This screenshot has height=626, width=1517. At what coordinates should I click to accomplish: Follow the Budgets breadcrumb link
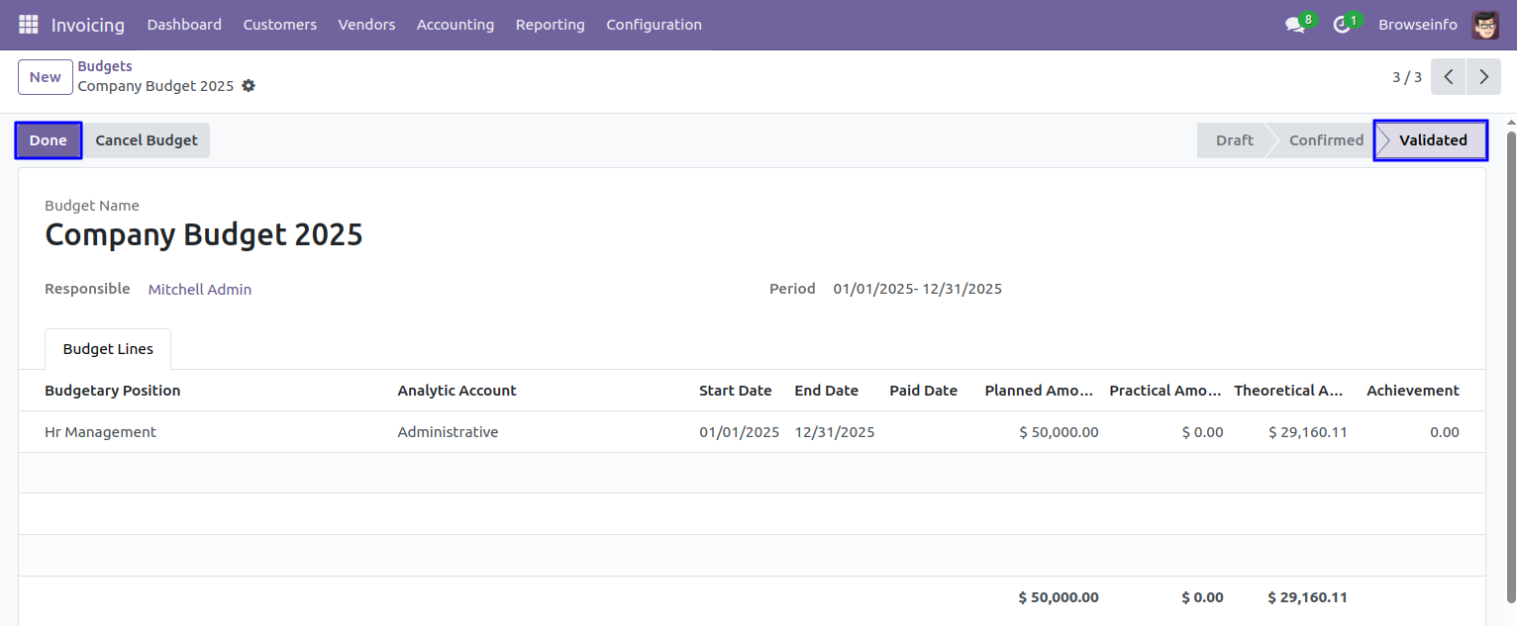[105, 66]
